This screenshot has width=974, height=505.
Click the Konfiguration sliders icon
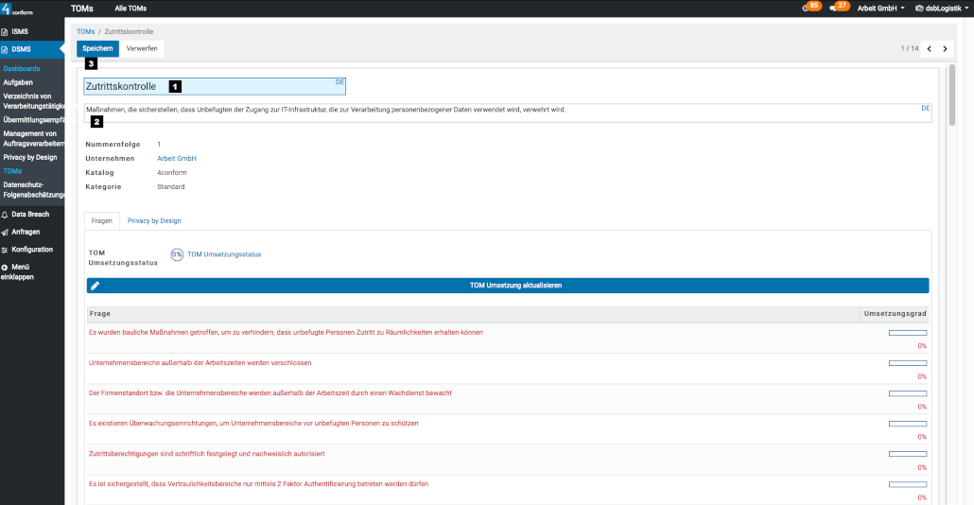5,250
